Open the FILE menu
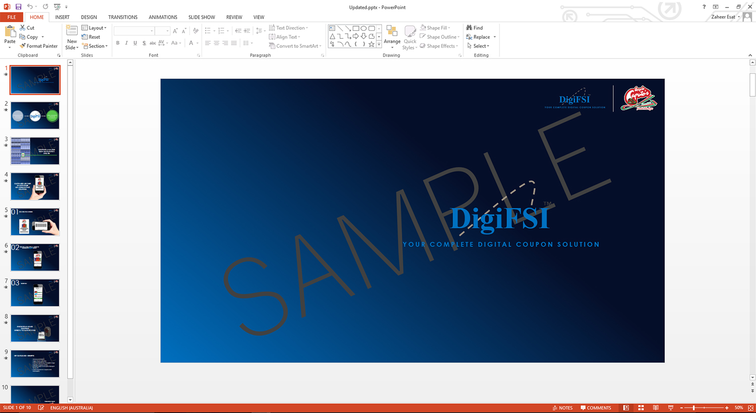Image resolution: width=756 pixels, height=413 pixels. point(12,17)
